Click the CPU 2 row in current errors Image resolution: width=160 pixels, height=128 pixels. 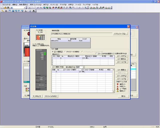(83, 60)
